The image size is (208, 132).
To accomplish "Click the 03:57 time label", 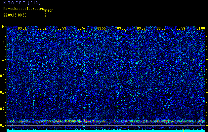I will pyautogui.click(x=141, y=28).
